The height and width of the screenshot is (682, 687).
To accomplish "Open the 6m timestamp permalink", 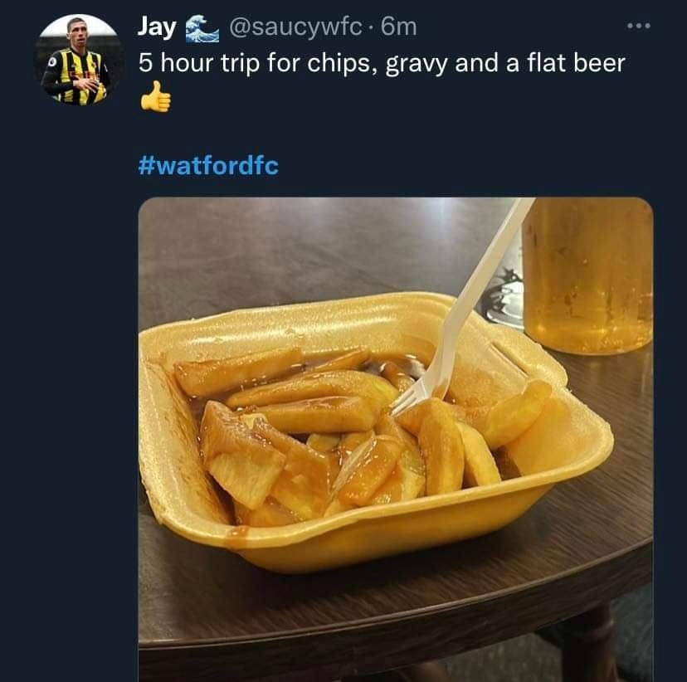I will pos(399,27).
